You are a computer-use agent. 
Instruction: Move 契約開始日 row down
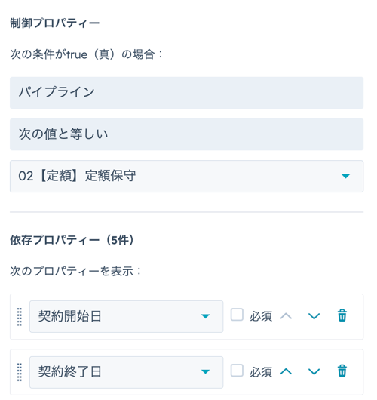(x=314, y=316)
